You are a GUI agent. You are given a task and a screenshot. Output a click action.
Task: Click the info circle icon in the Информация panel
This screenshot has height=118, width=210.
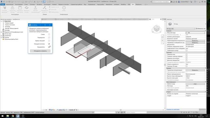point(64,8)
